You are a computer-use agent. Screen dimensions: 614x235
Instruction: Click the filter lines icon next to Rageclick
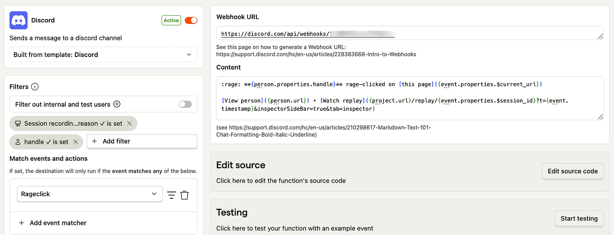pyautogui.click(x=171, y=195)
